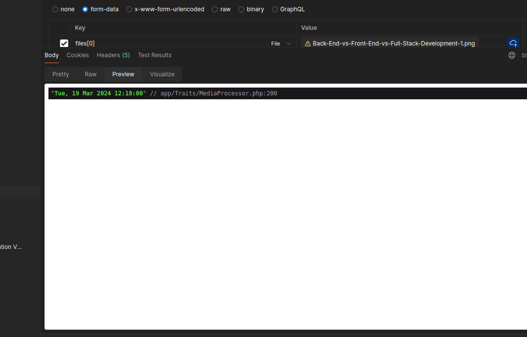The height and width of the screenshot is (337, 527).
Task: Switch response view to Pretty
Action: [x=61, y=74]
